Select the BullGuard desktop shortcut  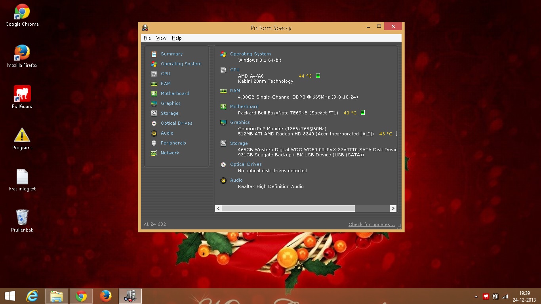(x=22, y=97)
